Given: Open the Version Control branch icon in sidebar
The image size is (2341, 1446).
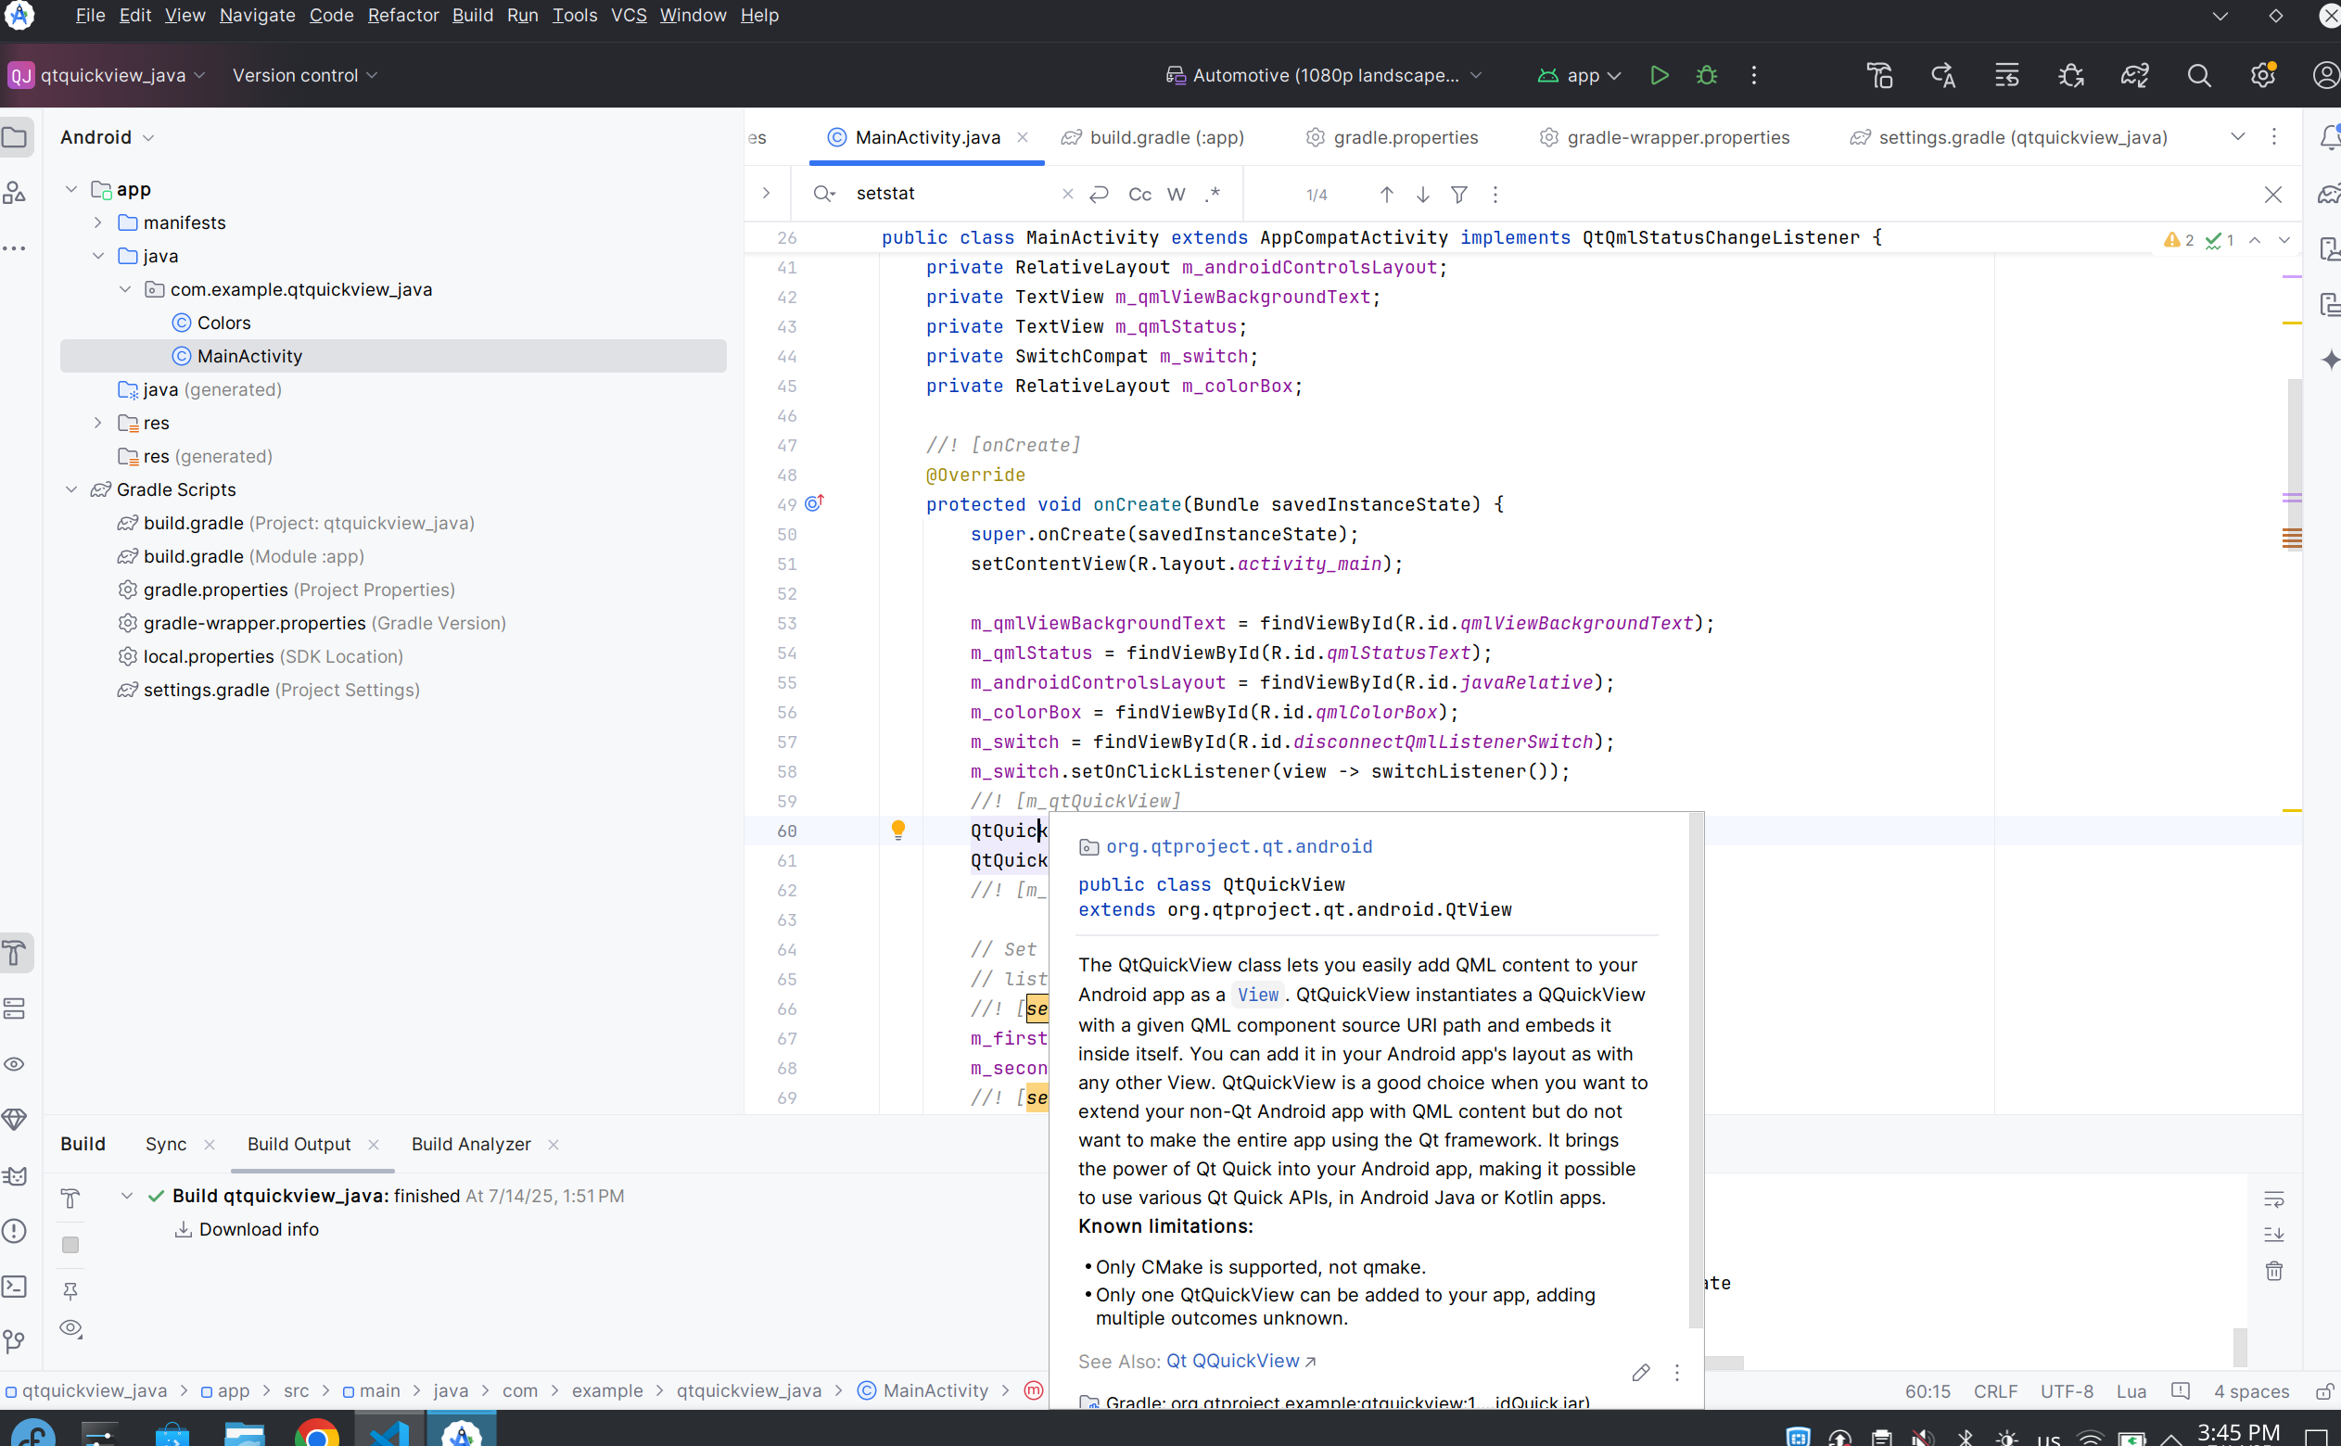Looking at the screenshot, I should [14, 1342].
